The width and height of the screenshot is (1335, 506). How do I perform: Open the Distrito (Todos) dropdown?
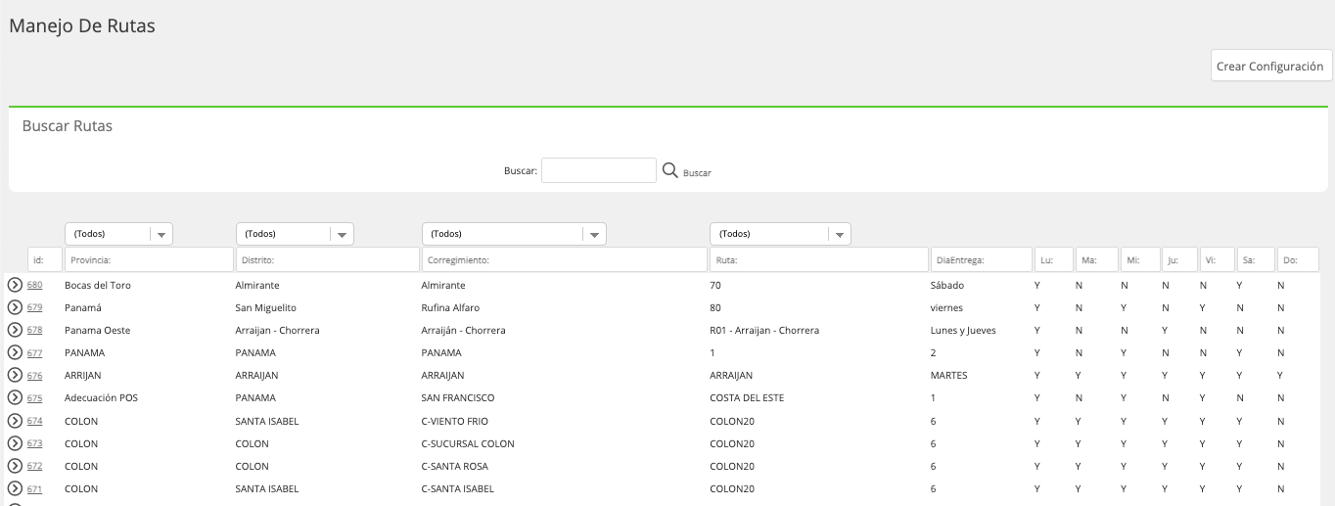tap(295, 234)
